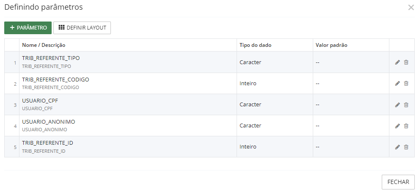Close the Definindo parâmetros dialog with X
This screenshot has width=419, height=192.
[x=411, y=8]
